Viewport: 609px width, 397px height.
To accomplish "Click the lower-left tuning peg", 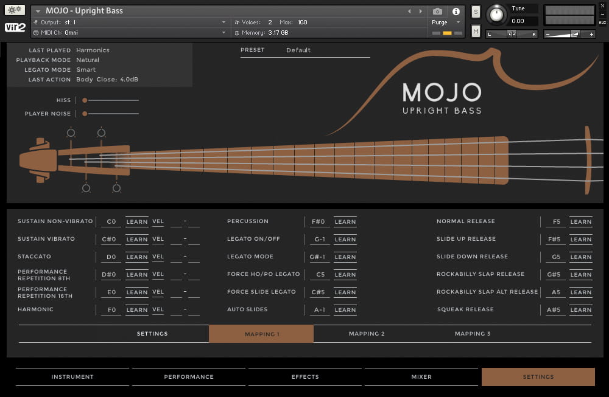I will [x=86, y=188].
